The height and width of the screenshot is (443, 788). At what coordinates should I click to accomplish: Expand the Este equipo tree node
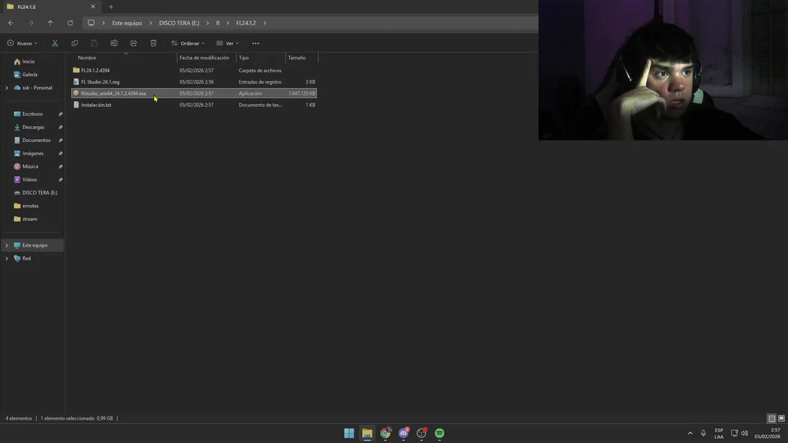7,245
